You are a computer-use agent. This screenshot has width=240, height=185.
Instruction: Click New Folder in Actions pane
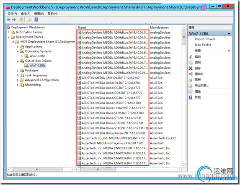pyautogui.click(x=203, y=45)
